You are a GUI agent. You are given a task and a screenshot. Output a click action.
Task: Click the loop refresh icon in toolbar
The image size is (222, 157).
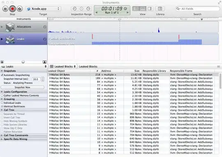pos(20,9)
